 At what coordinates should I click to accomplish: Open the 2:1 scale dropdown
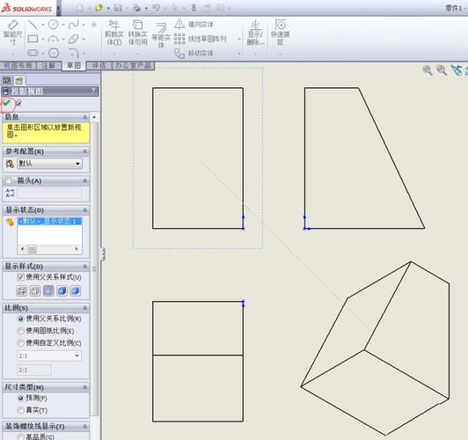(x=49, y=356)
